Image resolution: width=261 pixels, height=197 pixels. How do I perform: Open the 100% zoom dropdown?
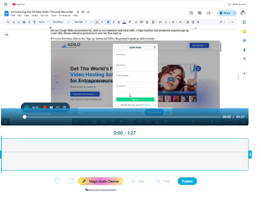click(x=43, y=22)
